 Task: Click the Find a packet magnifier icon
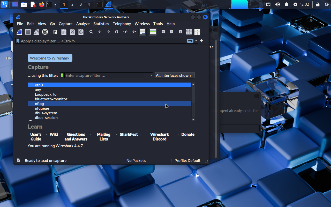pos(91,32)
